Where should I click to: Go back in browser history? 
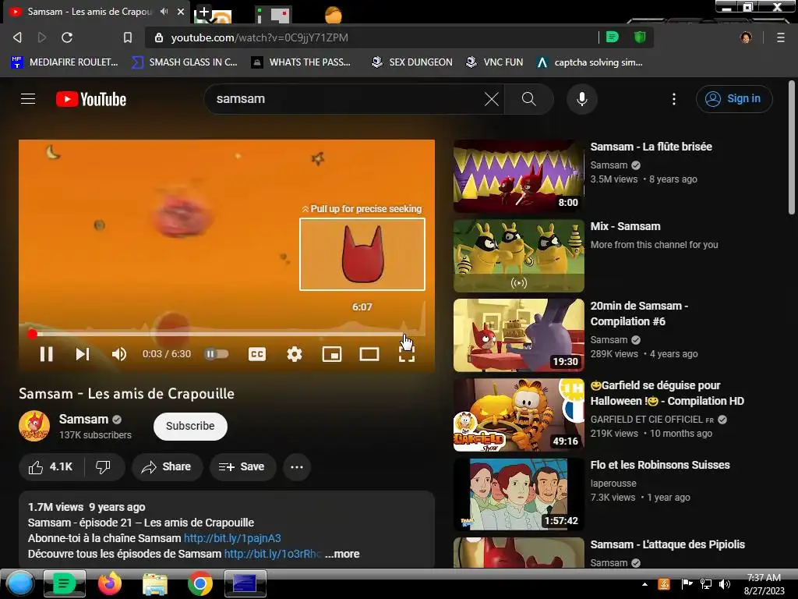click(18, 37)
